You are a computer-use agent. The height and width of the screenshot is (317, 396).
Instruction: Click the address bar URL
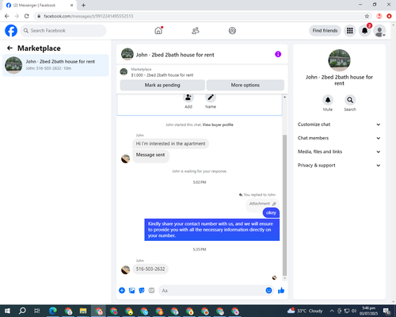(89, 16)
